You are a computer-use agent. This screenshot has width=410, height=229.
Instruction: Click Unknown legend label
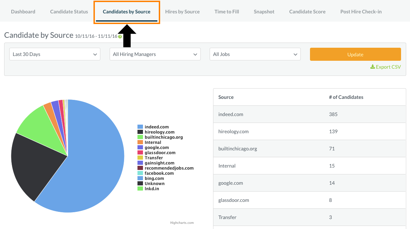pyautogui.click(x=155, y=184)
